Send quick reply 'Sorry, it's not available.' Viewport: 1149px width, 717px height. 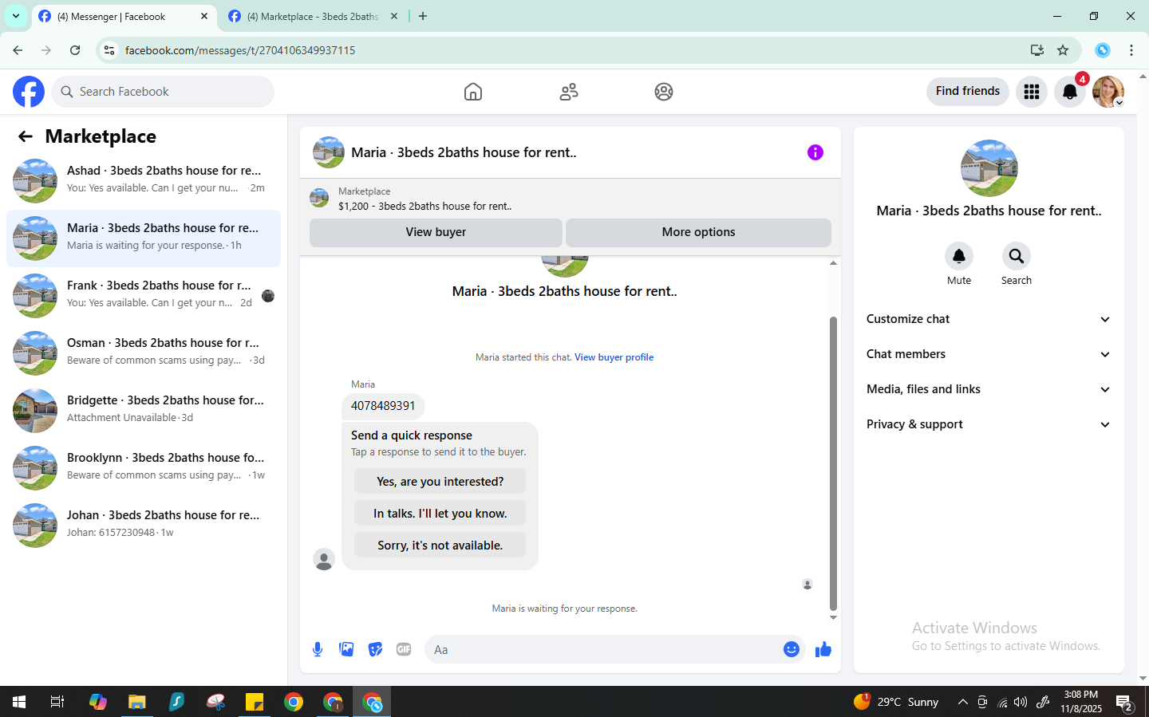pyautogui.click(x=440, y=546)
